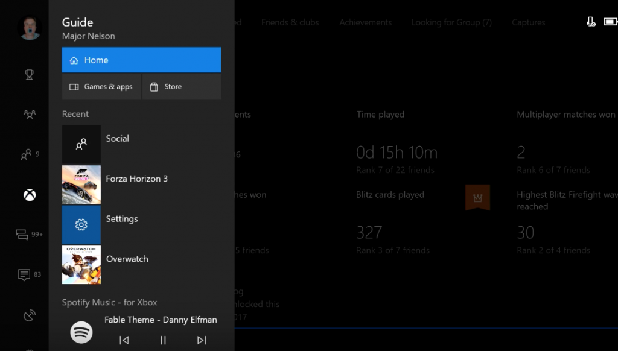Click the Spotify Music - for Xbox heading
Viewport: 618px width, 351px height.
[110, 303]
